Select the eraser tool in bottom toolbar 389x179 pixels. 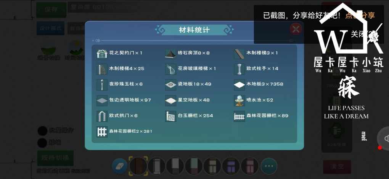coord(120,166)
